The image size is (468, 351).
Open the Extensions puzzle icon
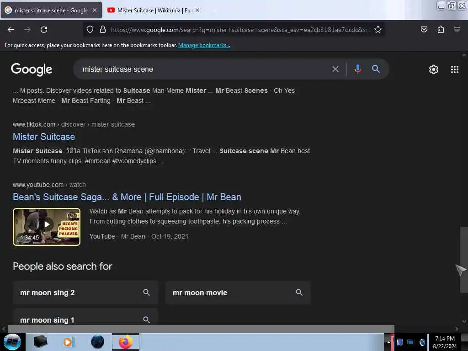tap(441, 29)
